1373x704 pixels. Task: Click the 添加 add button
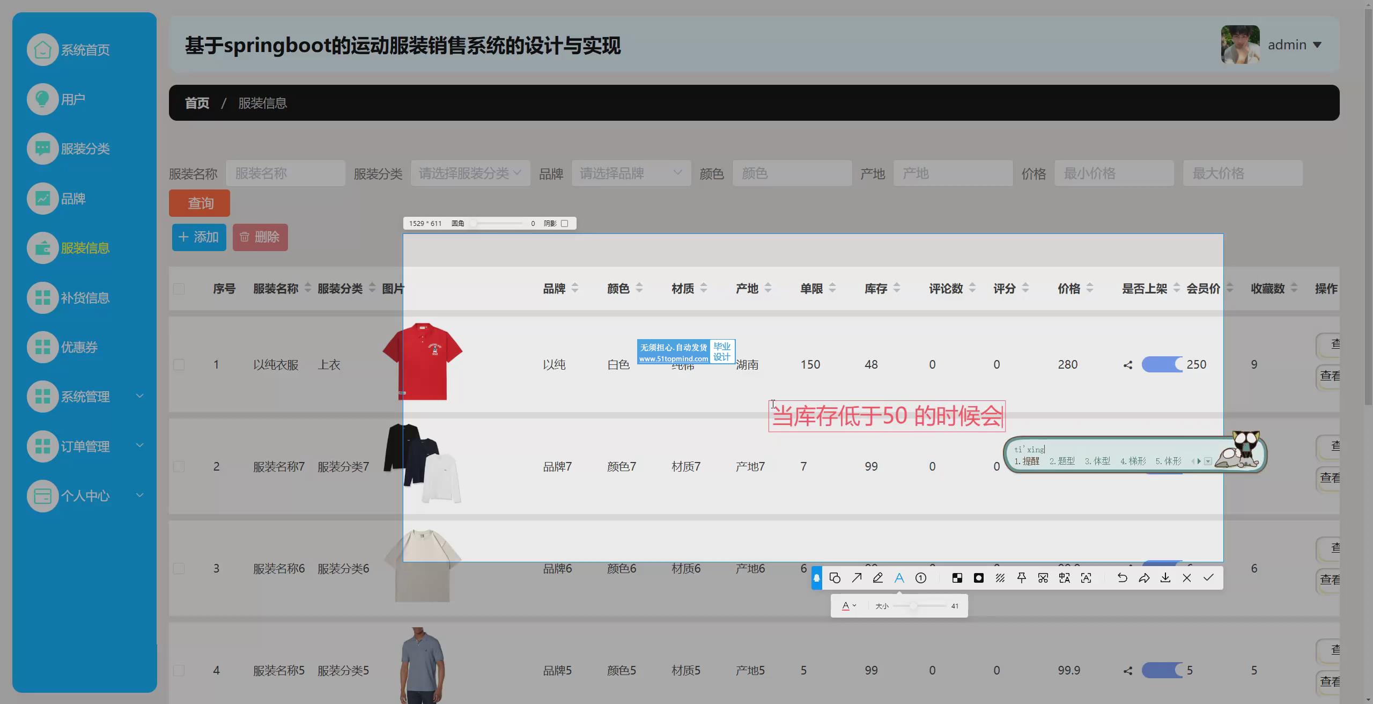click(x=199, y=237)
